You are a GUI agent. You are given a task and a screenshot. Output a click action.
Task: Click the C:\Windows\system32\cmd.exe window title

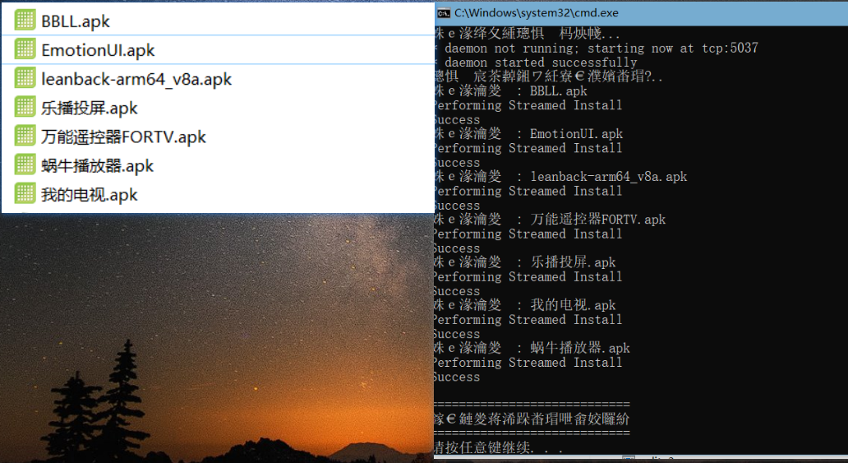pyautogui.click(x=536, y=13)
